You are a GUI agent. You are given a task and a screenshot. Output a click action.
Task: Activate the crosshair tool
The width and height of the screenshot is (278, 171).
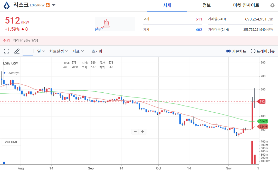tap(28, 51)
